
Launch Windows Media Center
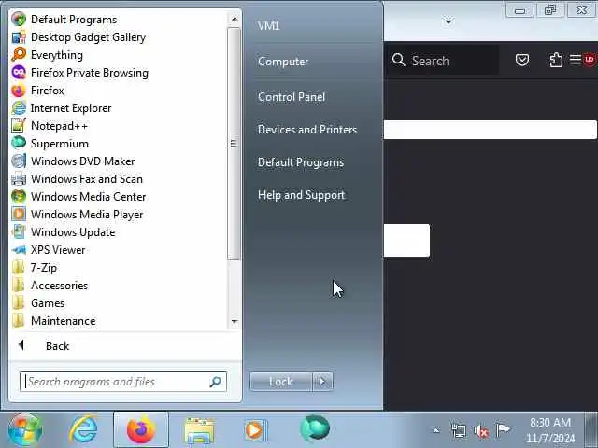tap(78, 197)
